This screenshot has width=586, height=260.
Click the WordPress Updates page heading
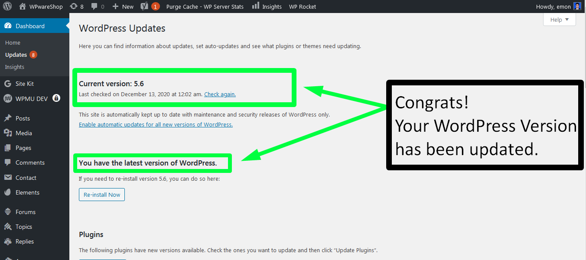[x=122, y=29]
